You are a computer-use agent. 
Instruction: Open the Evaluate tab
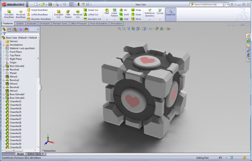31,24
